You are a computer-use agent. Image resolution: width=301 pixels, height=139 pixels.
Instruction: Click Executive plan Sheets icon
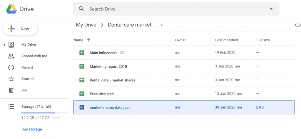pos(82,94)
